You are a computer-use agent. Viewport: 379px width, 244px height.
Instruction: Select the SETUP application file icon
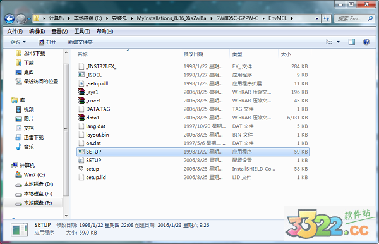81,152
